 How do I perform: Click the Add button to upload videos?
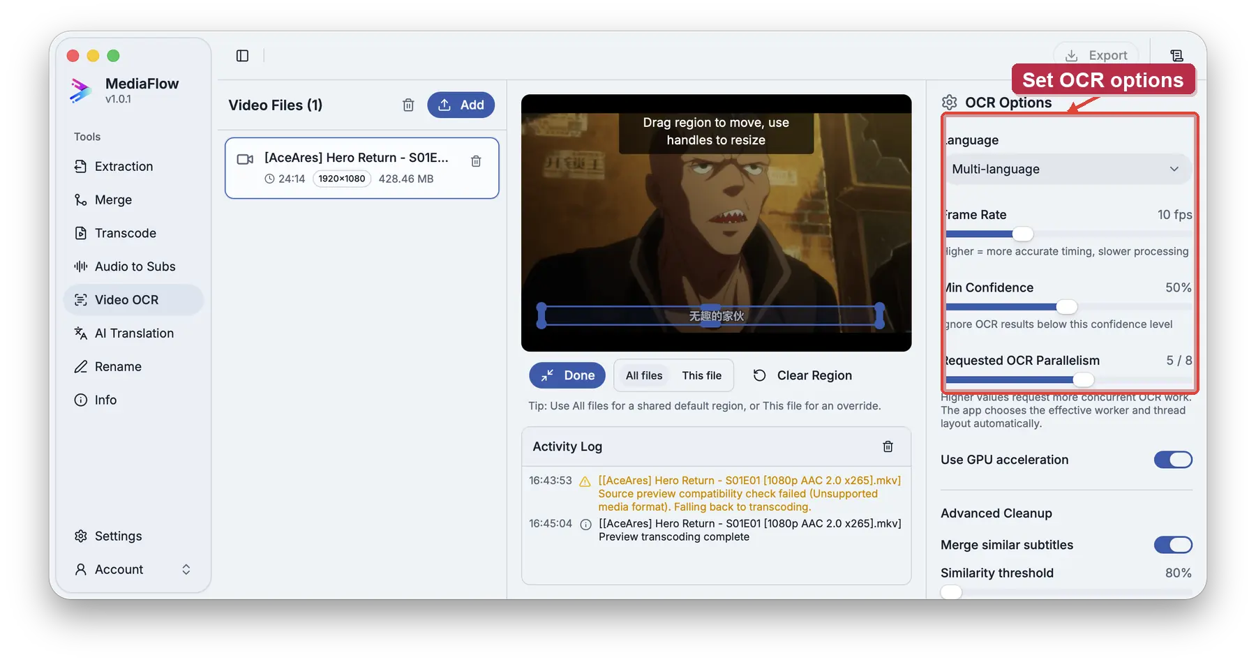tap(461, 105)
